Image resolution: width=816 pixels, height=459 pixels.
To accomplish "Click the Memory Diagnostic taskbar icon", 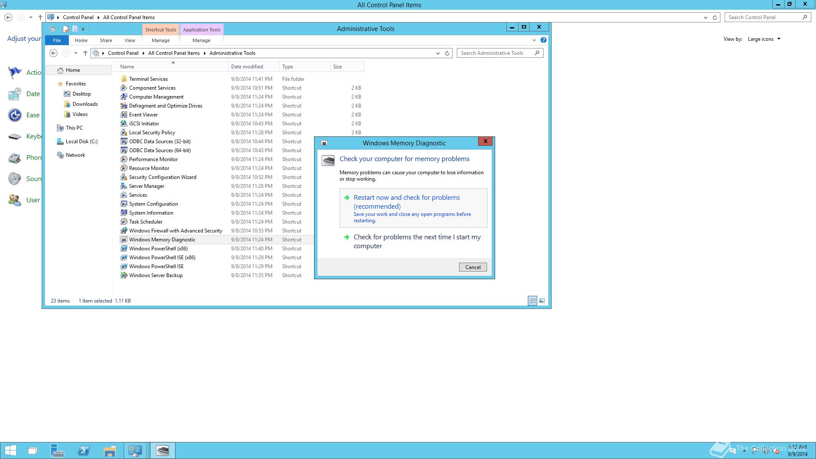I will click(x=162, y=450).
